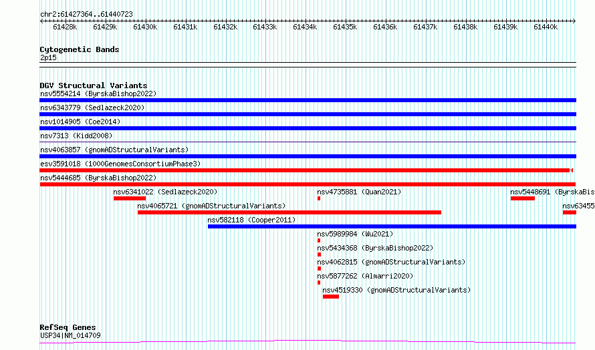Click the 61429k ruler position
The width and height of the screenshot is (595, 350).
(x=105, y=27)
